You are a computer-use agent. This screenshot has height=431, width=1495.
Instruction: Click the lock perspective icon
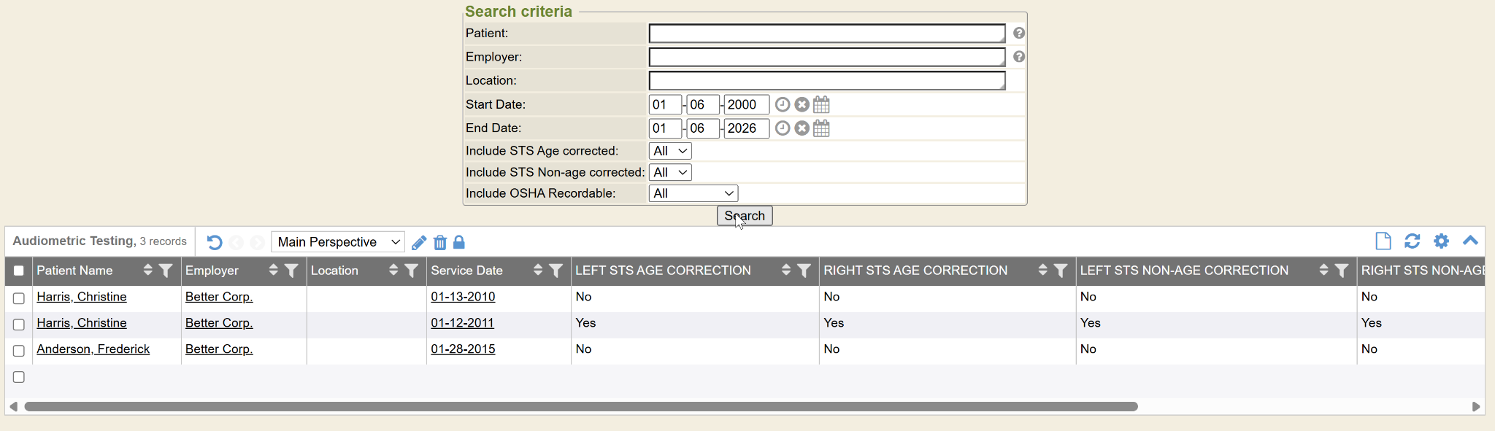[x=459, y=242]
